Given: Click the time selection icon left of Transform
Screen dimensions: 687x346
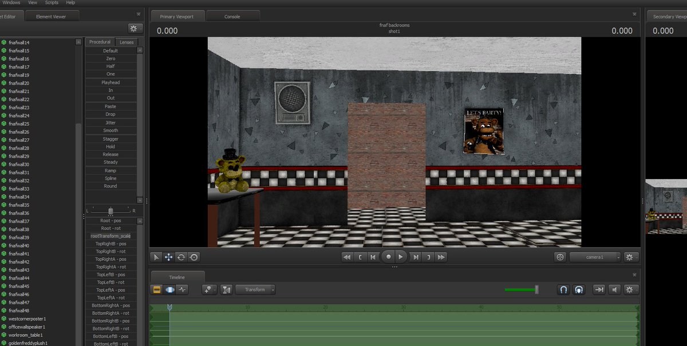Looking at the screenshot, I should (226, 289).
